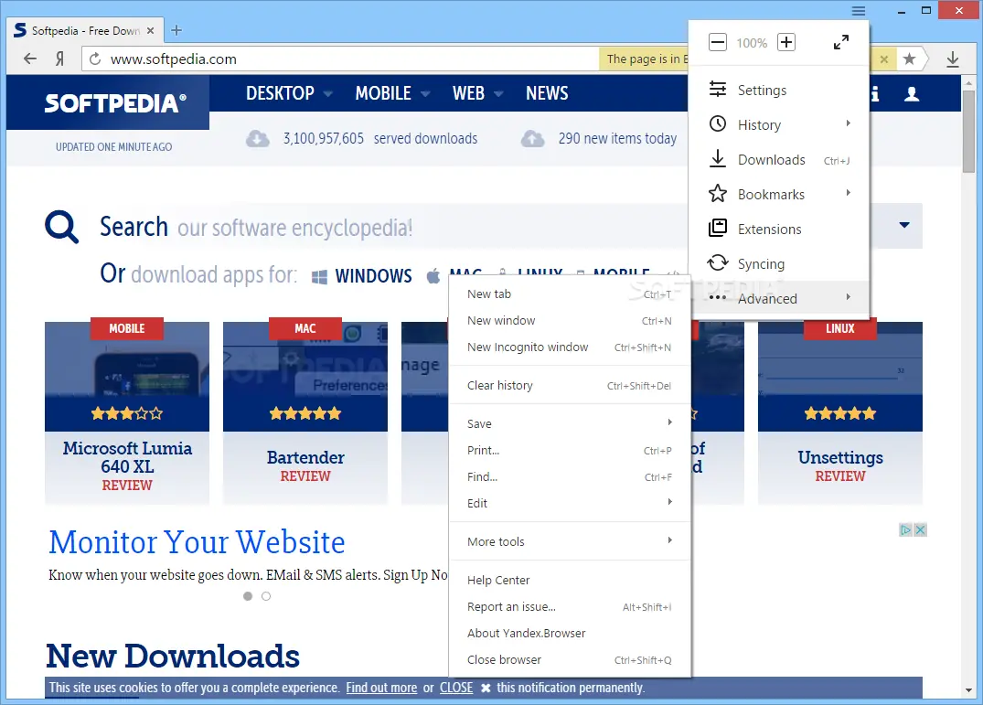Click the Extensions icon in menu
This screenshot has width=983, height=705.
click(717, 228)
